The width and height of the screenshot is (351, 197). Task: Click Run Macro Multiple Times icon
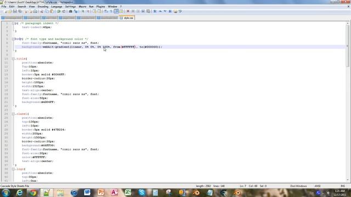(143, 11)
